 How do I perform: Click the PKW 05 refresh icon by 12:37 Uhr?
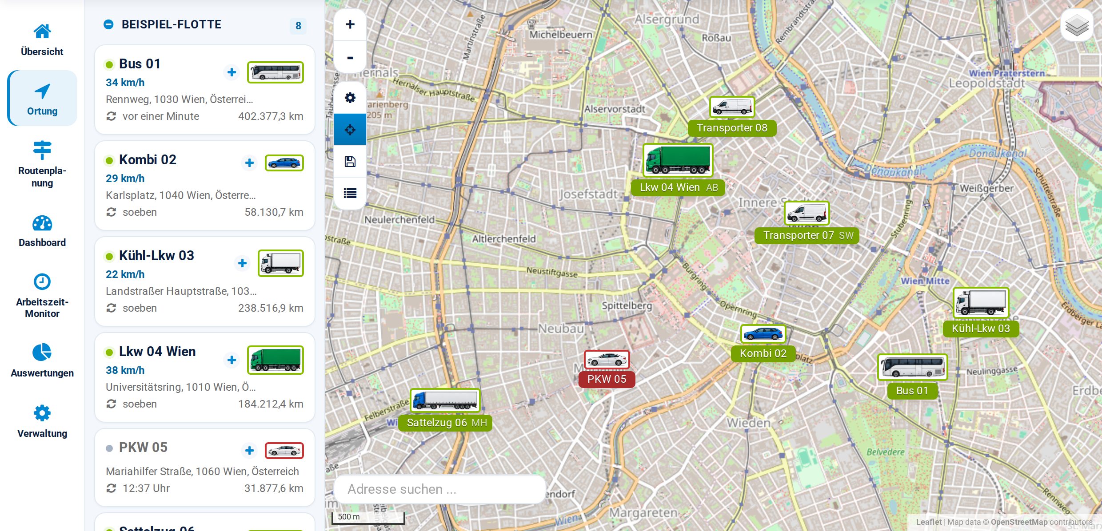tap(111, 488)
